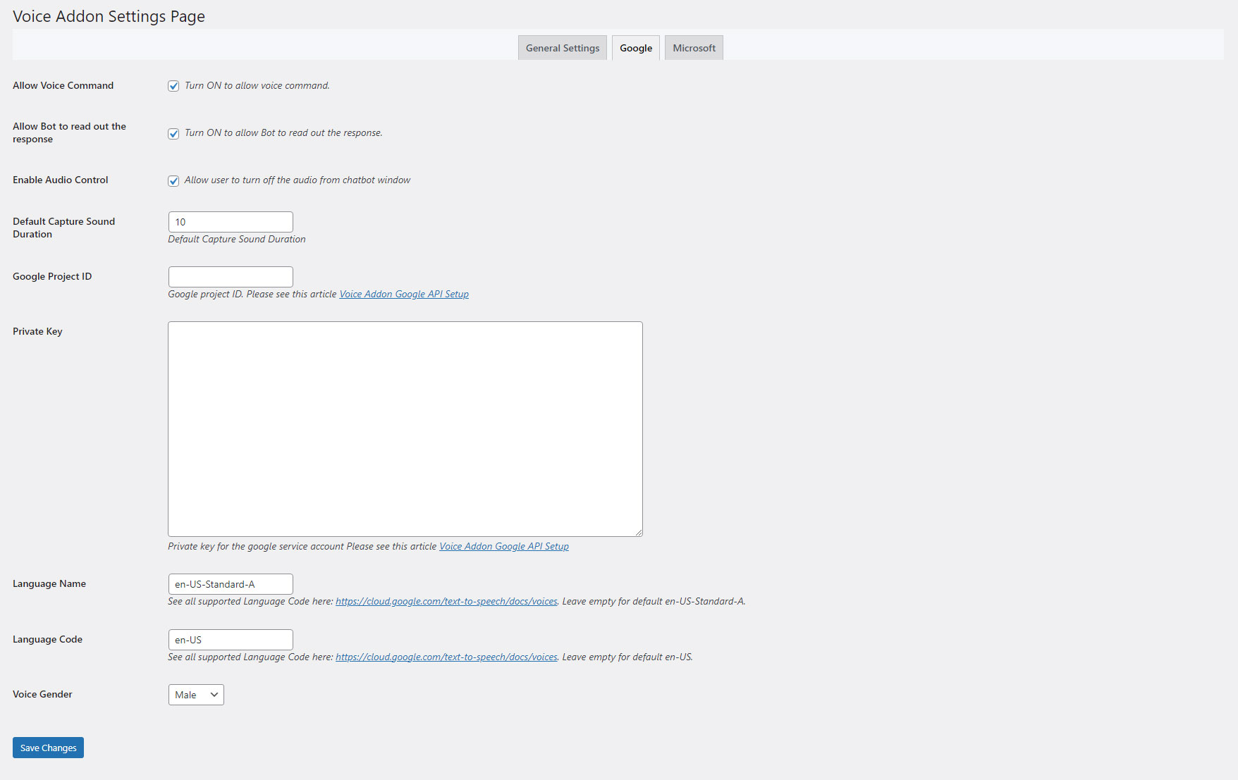This screenshot has height=780, width=1238.
Task: Click the 'Voice Gender' label text
Action: click(42, 694)
